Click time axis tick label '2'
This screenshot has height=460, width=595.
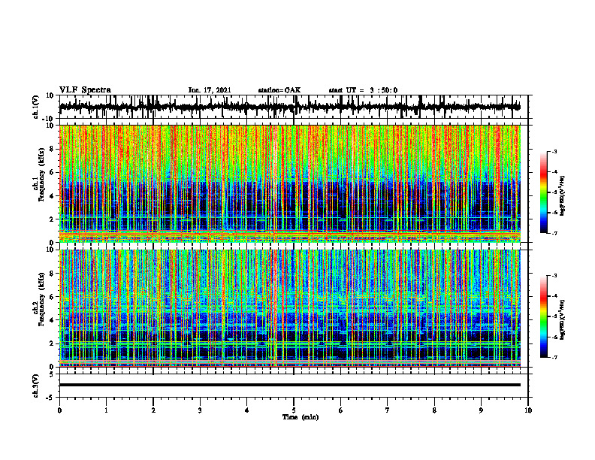153,410
